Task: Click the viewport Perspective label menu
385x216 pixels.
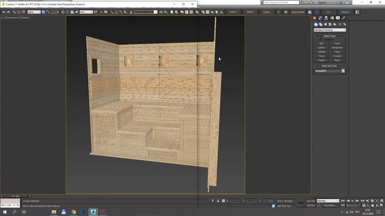Action: click(x=12, y=17)
